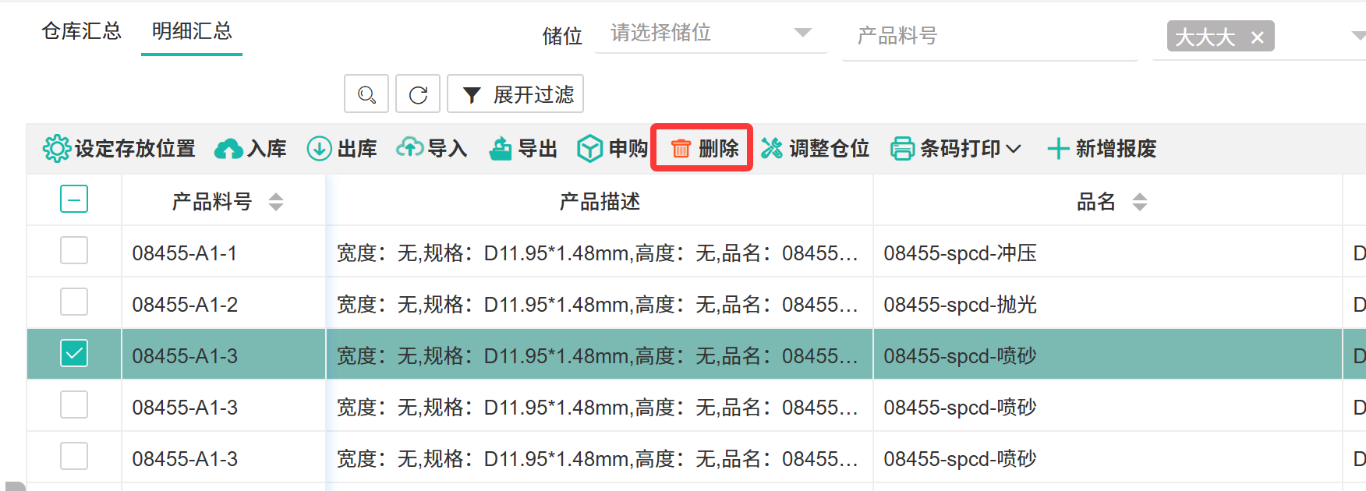Open 调整仓位 tool
Viewport: 1366px width, 491px height.
pyautogui.click(x=815, y=148)
